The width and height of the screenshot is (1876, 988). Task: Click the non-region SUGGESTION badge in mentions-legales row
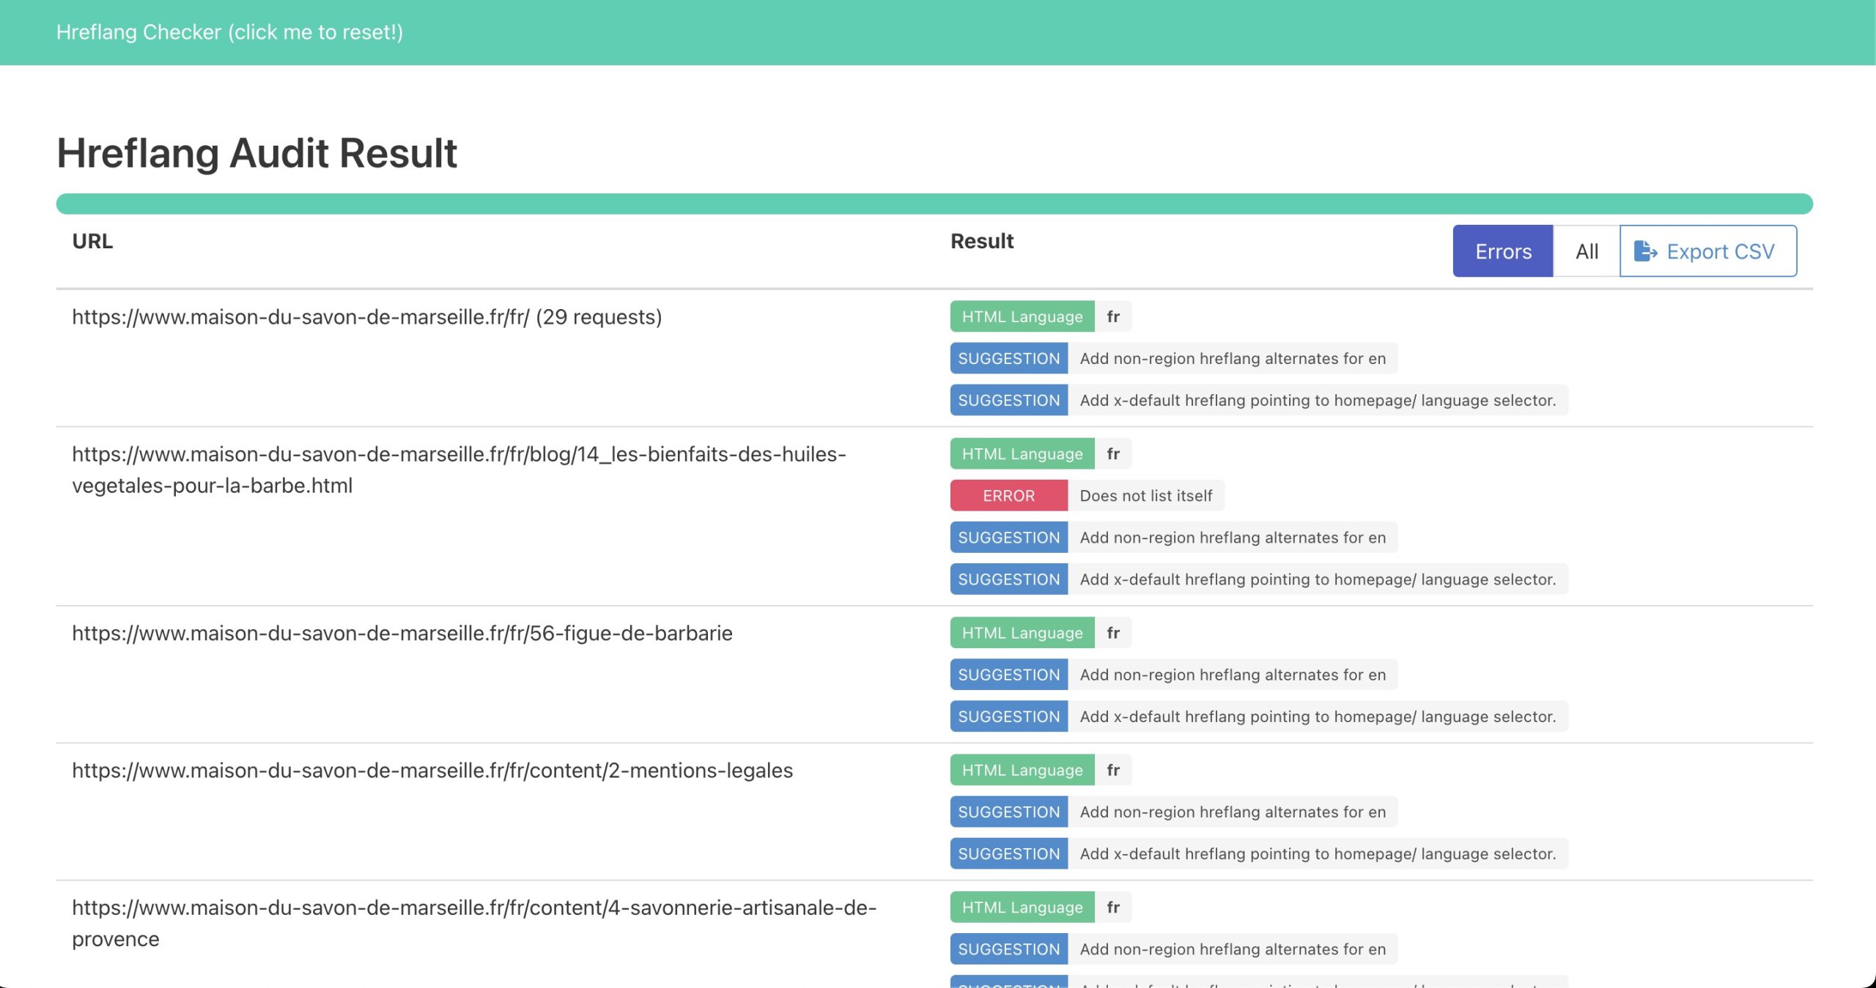point(1009,811)
